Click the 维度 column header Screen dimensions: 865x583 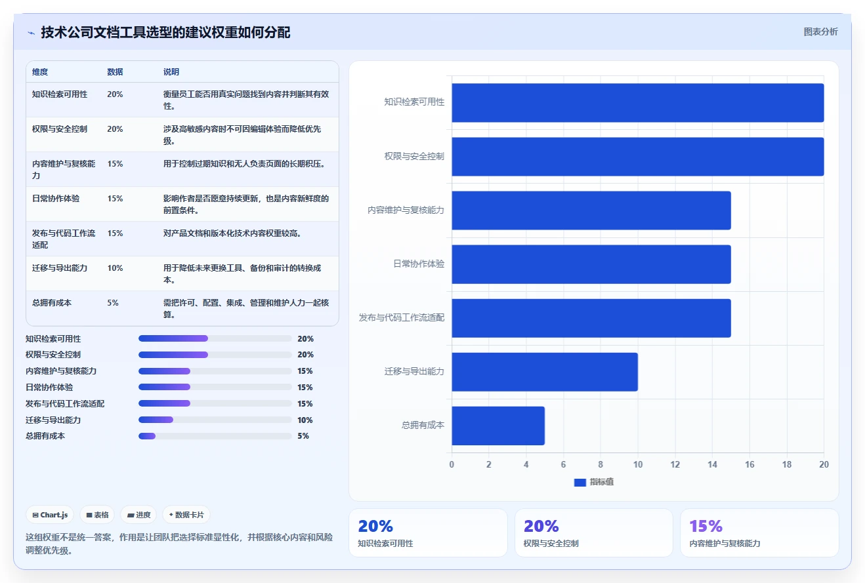(40, 71)
